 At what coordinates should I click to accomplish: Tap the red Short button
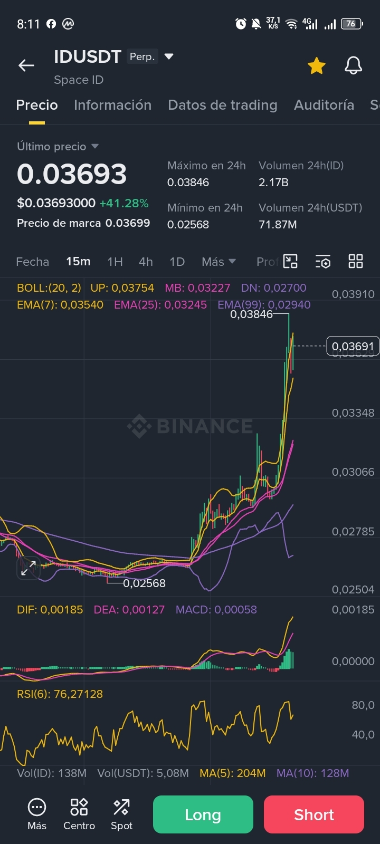pos(314,814)
